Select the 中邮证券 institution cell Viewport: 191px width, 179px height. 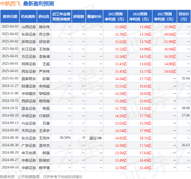click(x=29, y=168)
